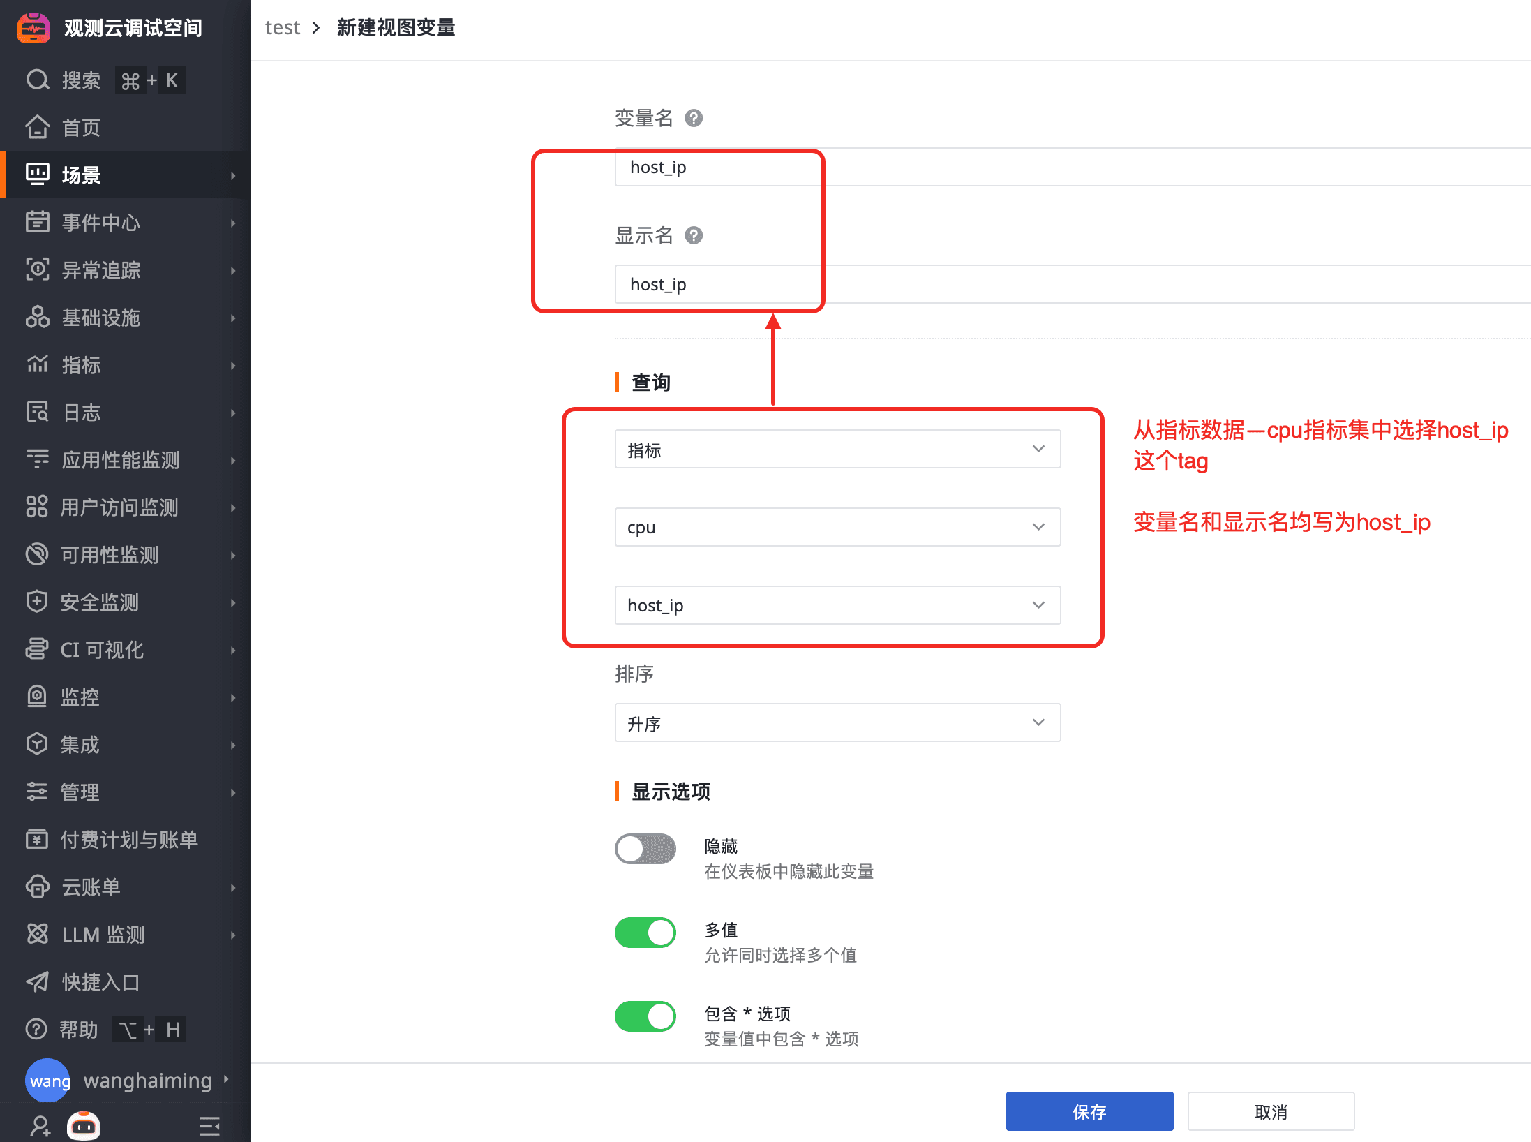This screenshot has width=1531, height=1142.
Task: Click the add-user icon in sidebar footer
Action: point(40,1125)
